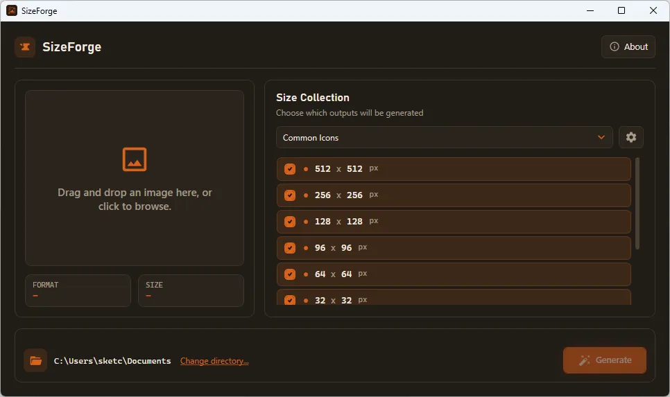Click the size list vertical scrollbar
Viewport: 670px width, 397px height.
(637, 203)
